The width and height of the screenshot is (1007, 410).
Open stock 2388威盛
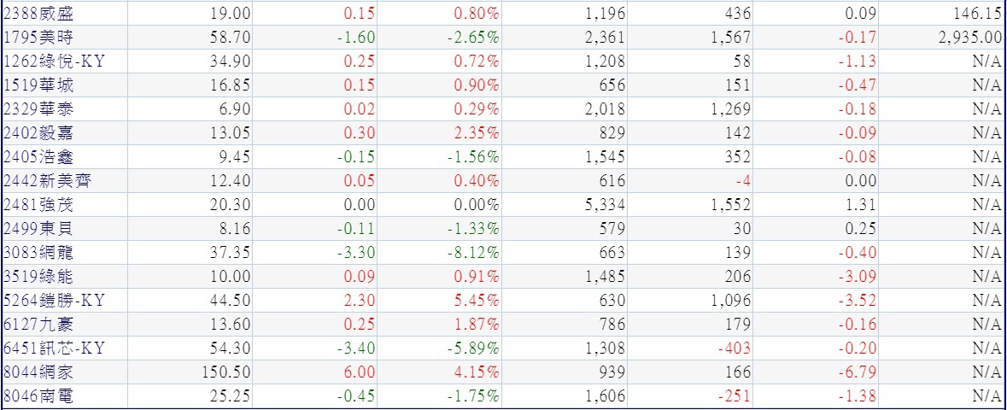38,13
